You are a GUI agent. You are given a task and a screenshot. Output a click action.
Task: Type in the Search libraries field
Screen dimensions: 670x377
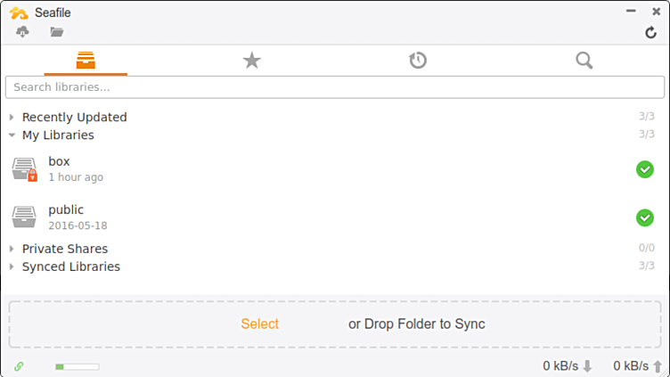pyautogui.click(x=334, y=87)
